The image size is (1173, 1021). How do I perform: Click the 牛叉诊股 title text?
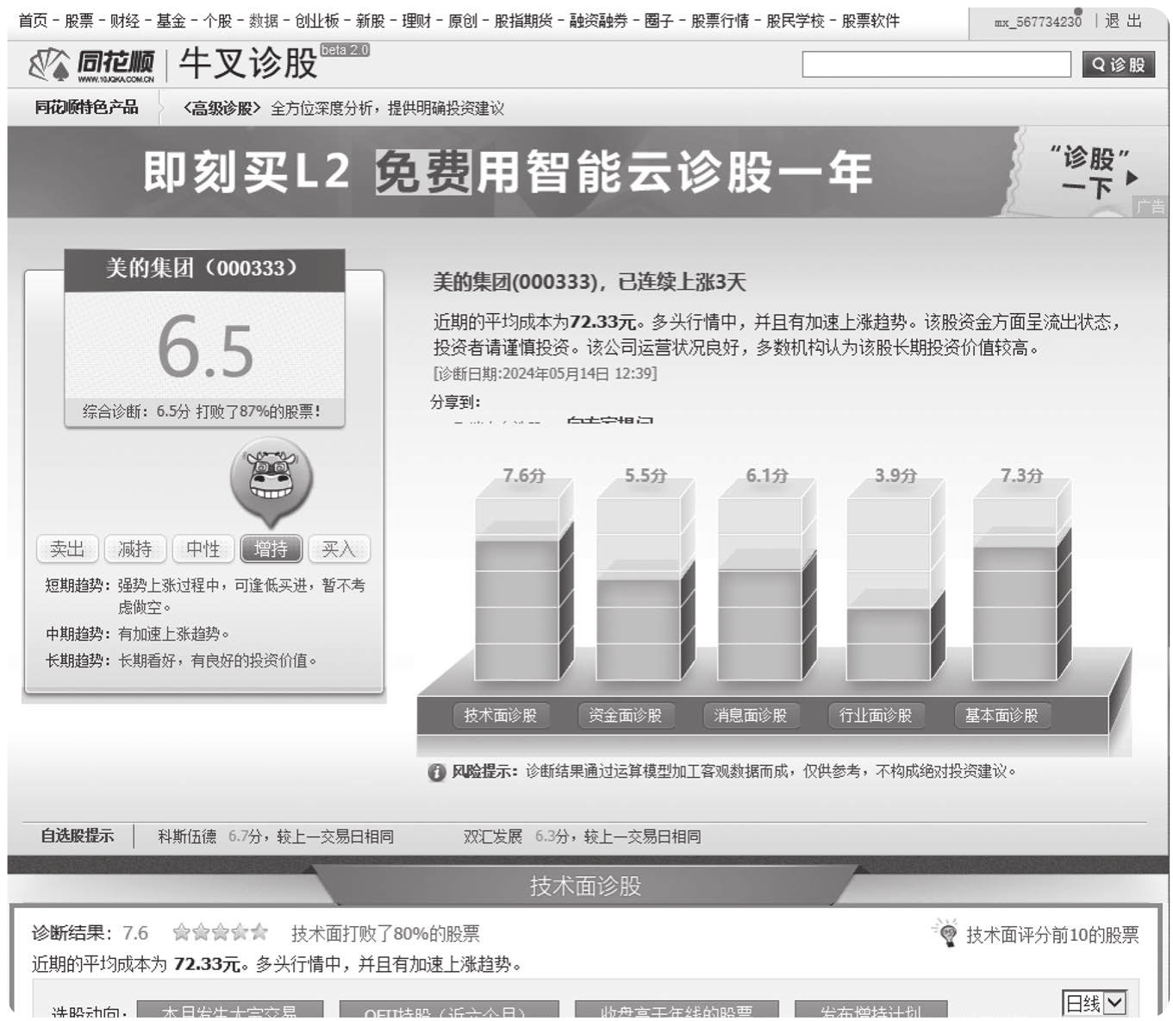point(249,64)
